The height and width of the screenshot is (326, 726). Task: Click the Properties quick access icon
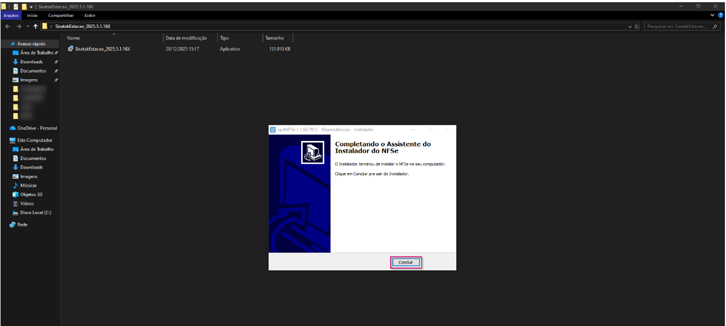[15, 6]
